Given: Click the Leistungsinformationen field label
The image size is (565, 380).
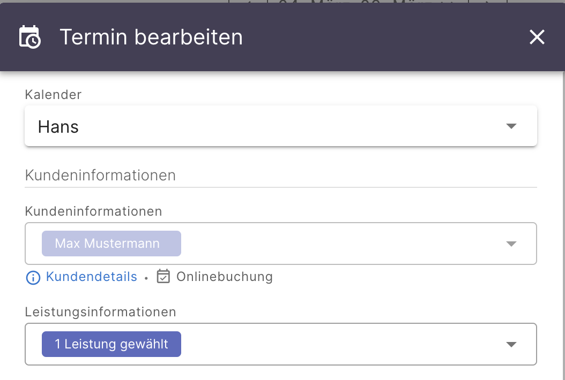Looking at the screenshot, I should 100,311.
